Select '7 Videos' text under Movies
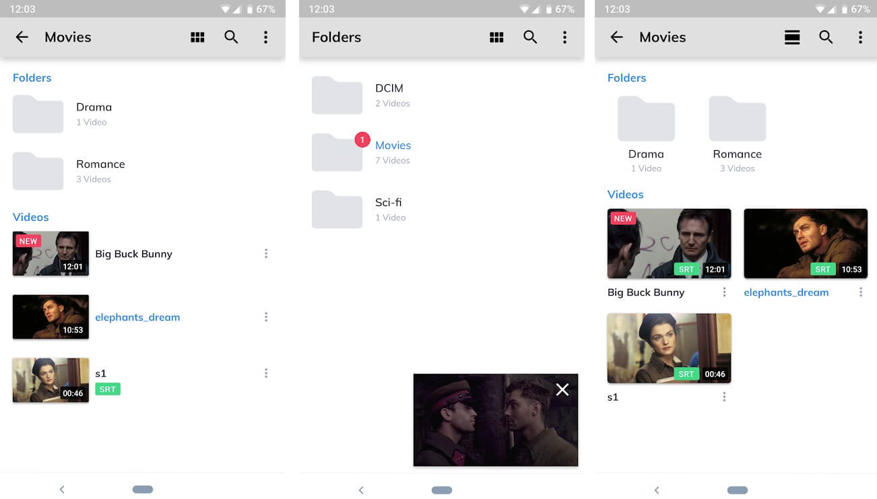Image resolution: width=877 pixels, height=499 pixels. click(393, 160)
